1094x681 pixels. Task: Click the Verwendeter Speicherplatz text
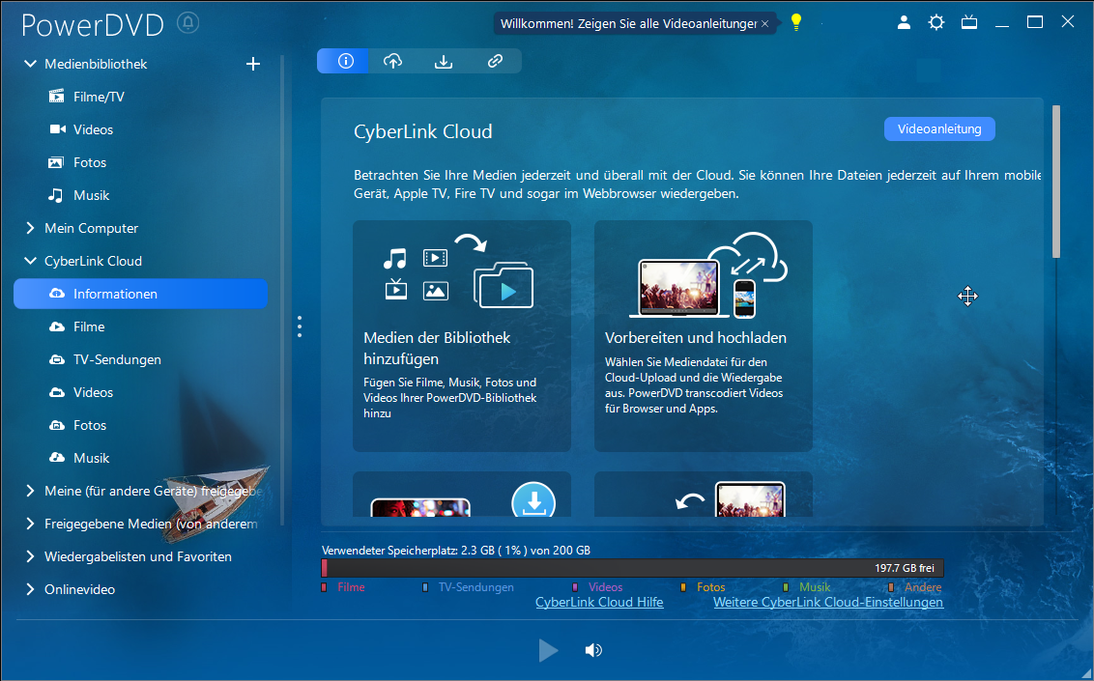456,551
